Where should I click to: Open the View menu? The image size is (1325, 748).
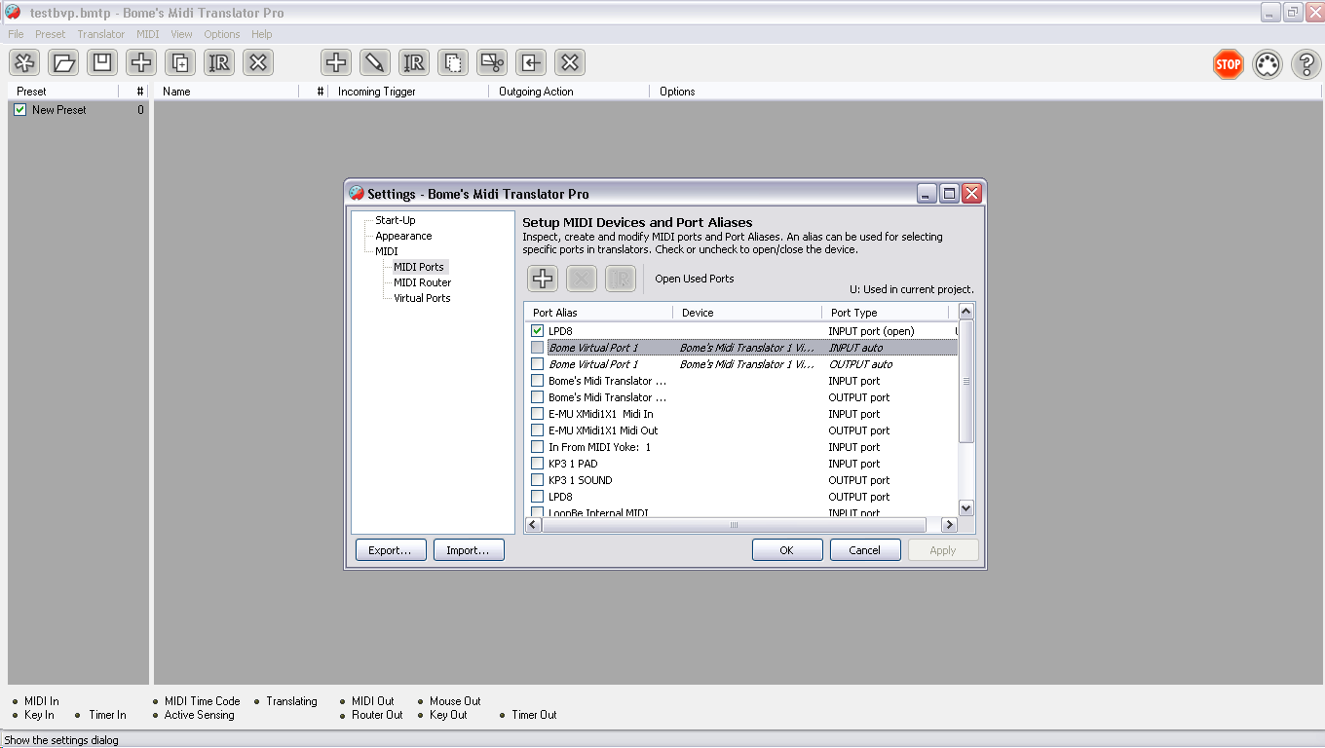pos(182,34)
